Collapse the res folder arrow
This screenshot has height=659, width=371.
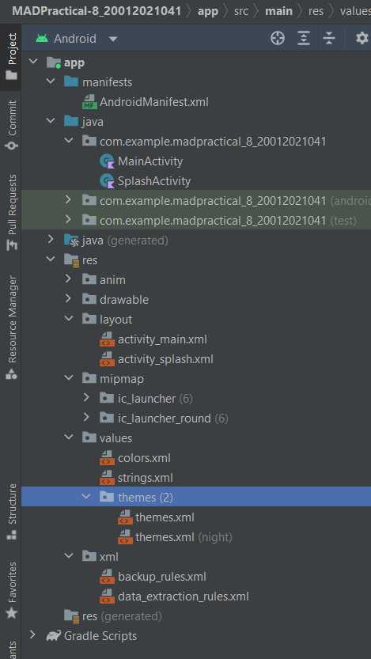[51, 259]
